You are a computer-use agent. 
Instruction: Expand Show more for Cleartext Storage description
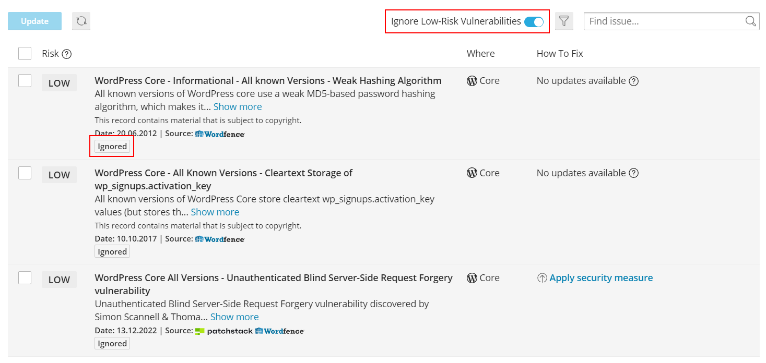click(x=215, y=212)
